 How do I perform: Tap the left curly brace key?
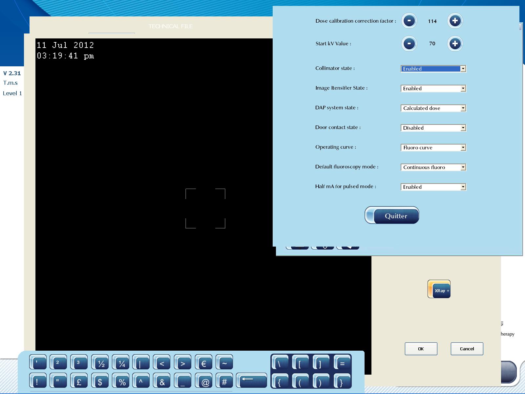pyautogui.click(x=280, y=381)
